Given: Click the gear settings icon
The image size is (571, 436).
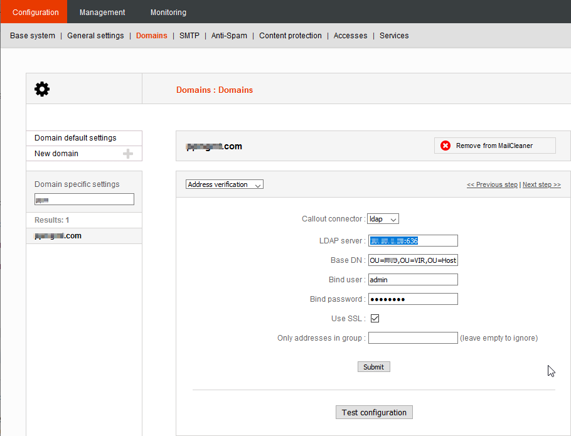Looking at the screenshot, I should tap(42, 89).
